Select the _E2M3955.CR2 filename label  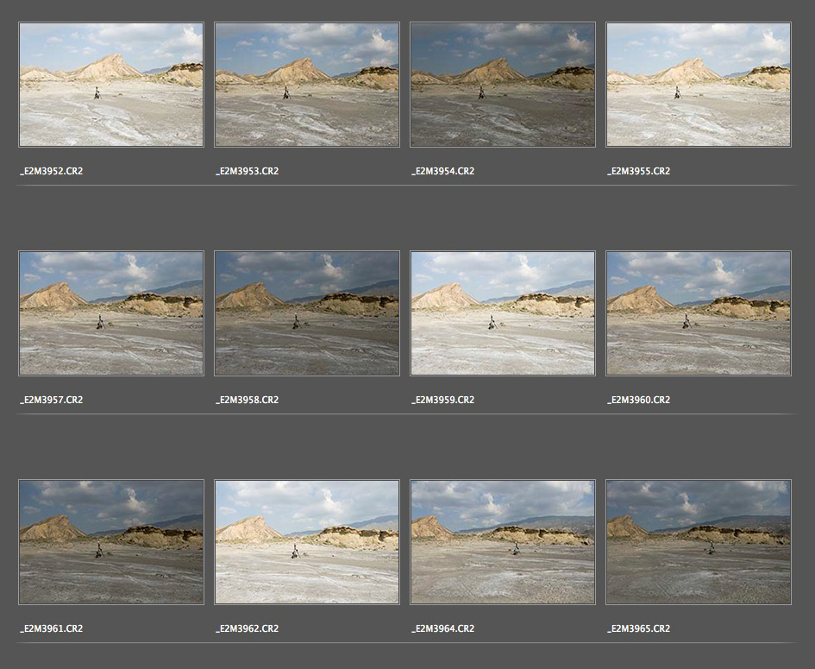[x=639, y=171]
